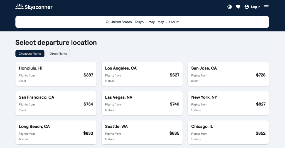Choose Honolulu, HI departure card
The width and height of the screenshot is (285, 148).
(x=56, y=74)
